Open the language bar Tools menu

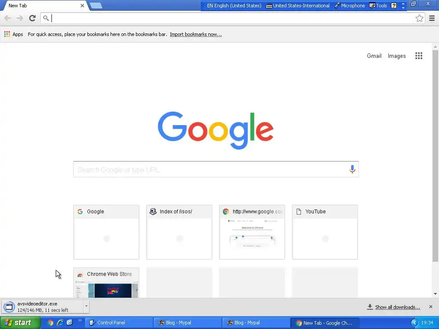(x=378, y=6)
